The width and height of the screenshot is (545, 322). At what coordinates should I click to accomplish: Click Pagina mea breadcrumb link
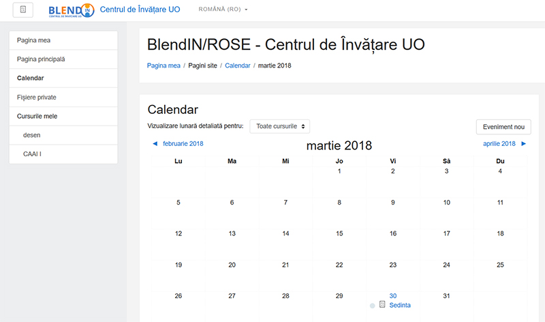point(163,65)
